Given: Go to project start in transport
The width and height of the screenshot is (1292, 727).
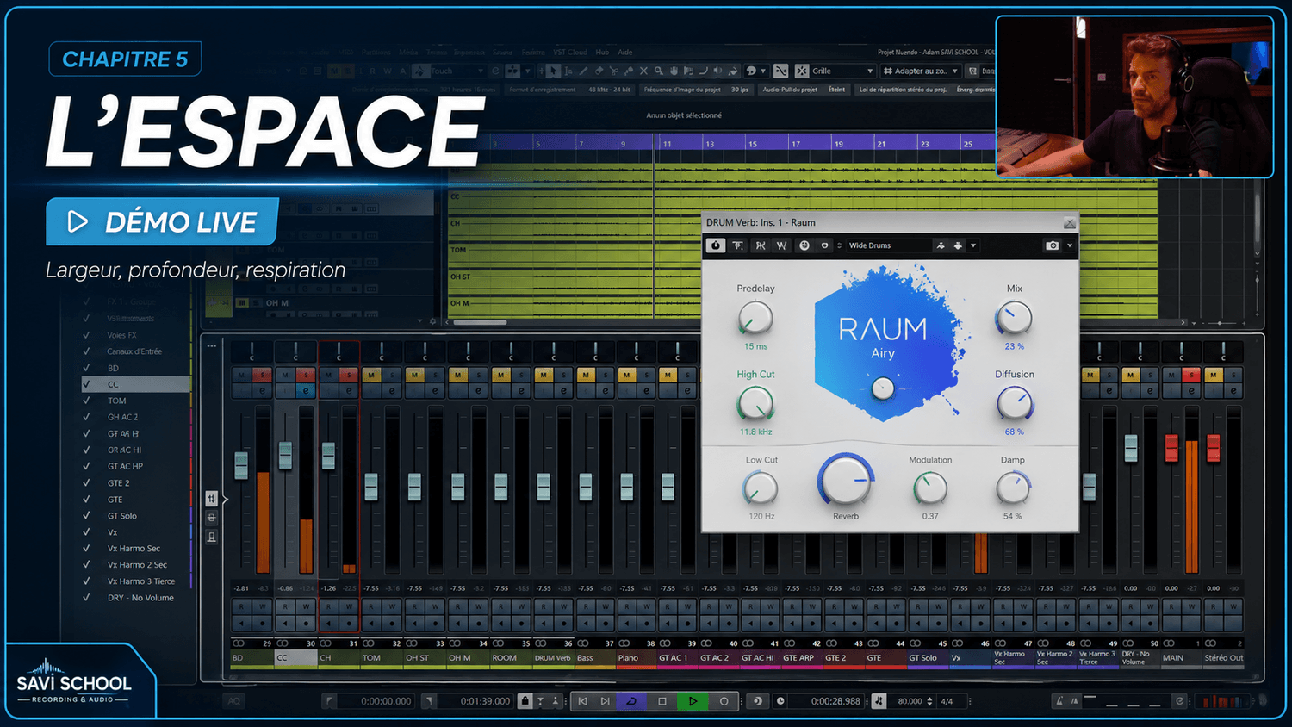Looking at the screenshot, I should coord(583,701).
